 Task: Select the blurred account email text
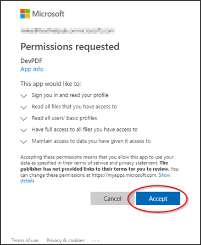coord(68,31)
